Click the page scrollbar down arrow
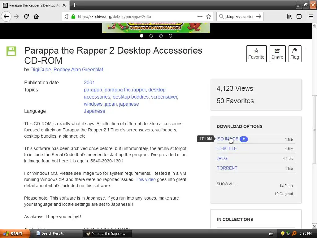The image size is (317, 238). pos(315,226)
